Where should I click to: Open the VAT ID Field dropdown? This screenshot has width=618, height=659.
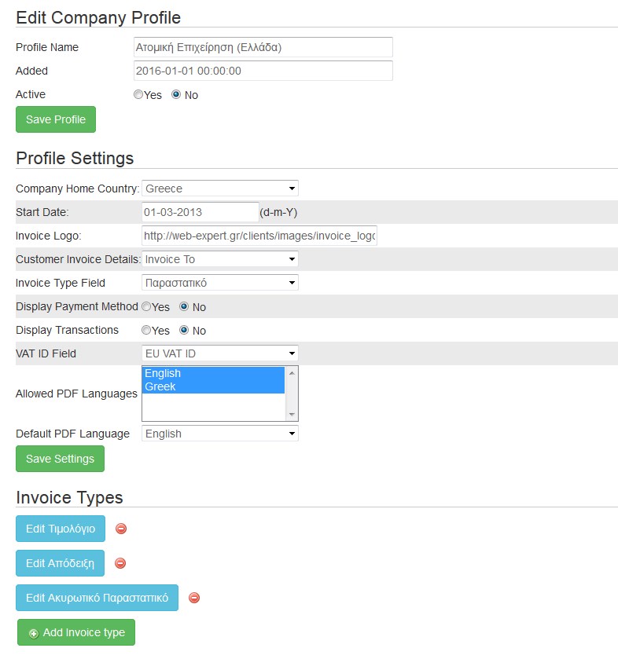click(220, 353)
